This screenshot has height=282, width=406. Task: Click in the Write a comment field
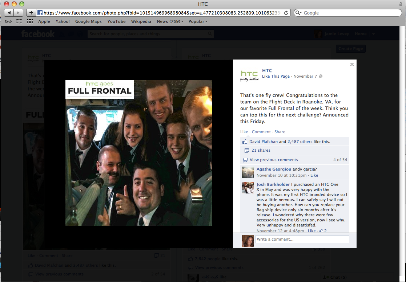302,239
